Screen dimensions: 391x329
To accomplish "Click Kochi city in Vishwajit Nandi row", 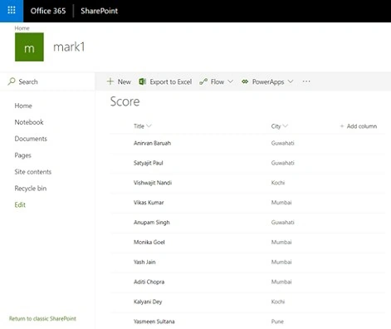I will 278,183.
